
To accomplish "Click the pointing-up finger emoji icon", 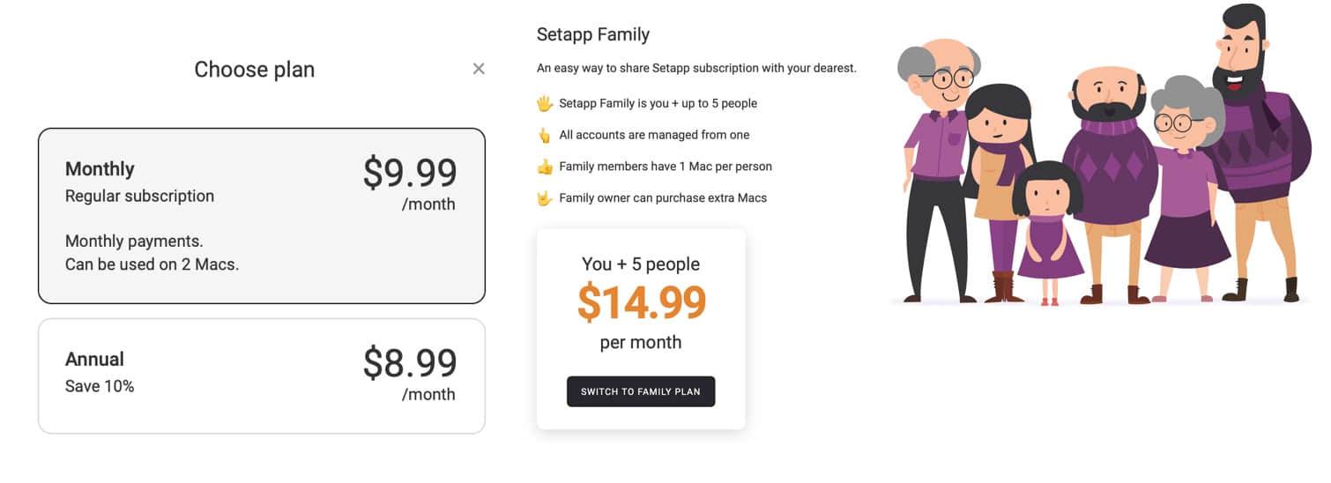I will point(544,135).
